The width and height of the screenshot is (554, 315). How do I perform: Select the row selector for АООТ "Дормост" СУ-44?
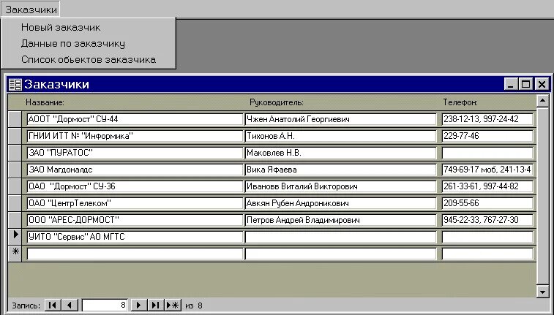click(15, 119)
